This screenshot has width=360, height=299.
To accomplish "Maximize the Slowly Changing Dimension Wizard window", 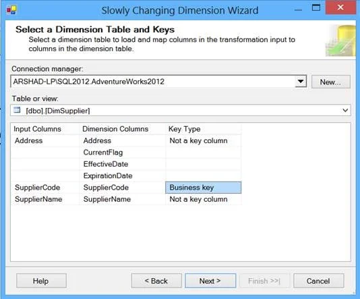I will [316, 8].
